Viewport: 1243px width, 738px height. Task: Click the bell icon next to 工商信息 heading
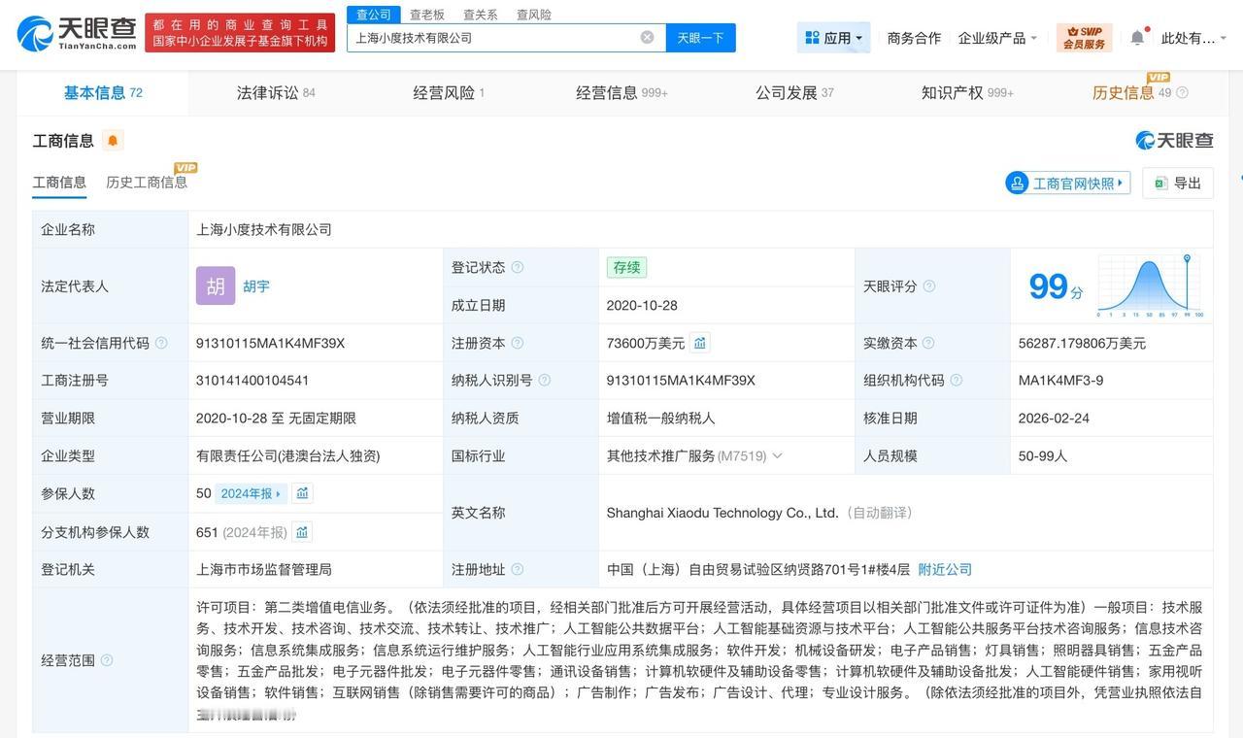click(111, 139)
